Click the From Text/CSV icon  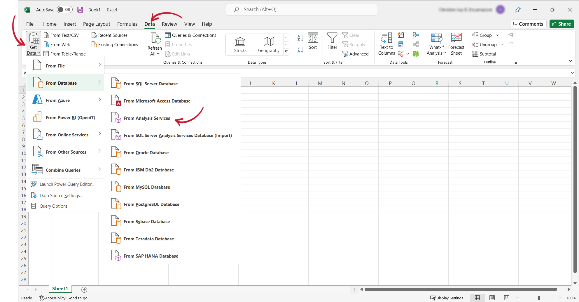click(46, 35)
